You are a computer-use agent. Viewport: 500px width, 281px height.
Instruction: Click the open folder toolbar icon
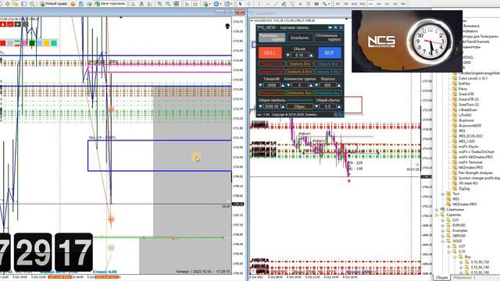15,4
